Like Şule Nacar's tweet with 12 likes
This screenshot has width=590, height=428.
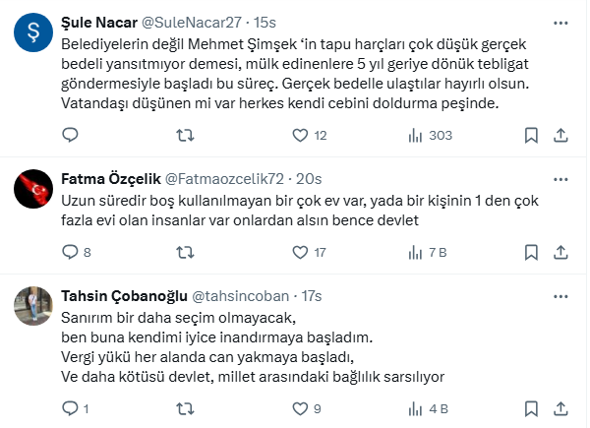coord(296,135)
